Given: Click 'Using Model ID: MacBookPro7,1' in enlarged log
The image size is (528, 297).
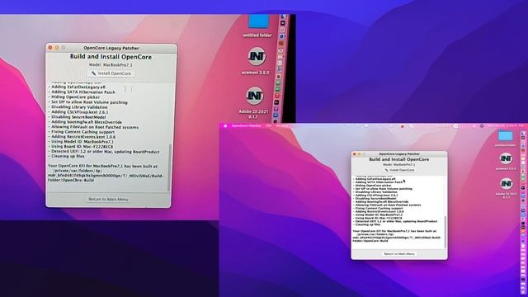Looking at the screenshot, I should click(x=81, y=142).
